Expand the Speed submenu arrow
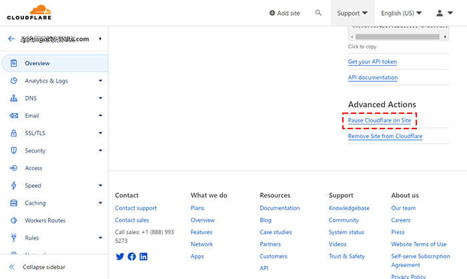 click(100, 185)
